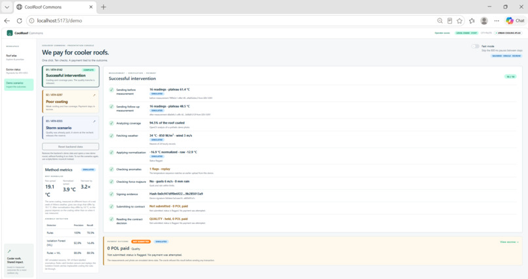
Task: Click the pin icon in Cooler roofs sidebar card
Action: [9, 251]
